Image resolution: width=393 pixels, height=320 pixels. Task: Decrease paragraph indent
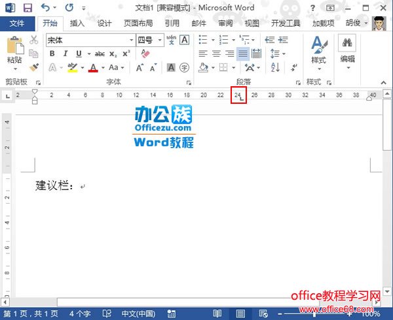pyautogui.click(x=270, y=40)
